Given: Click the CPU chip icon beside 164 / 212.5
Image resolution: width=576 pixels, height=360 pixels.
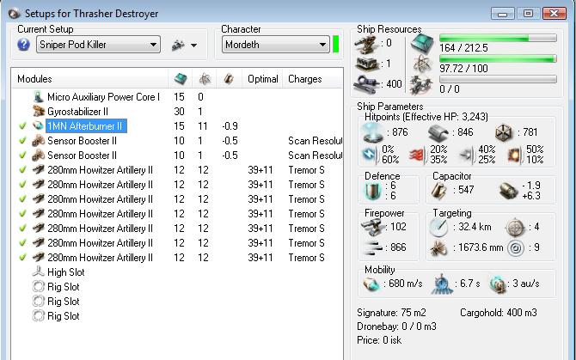Looking at the screenshot, I should click(422, 44).
